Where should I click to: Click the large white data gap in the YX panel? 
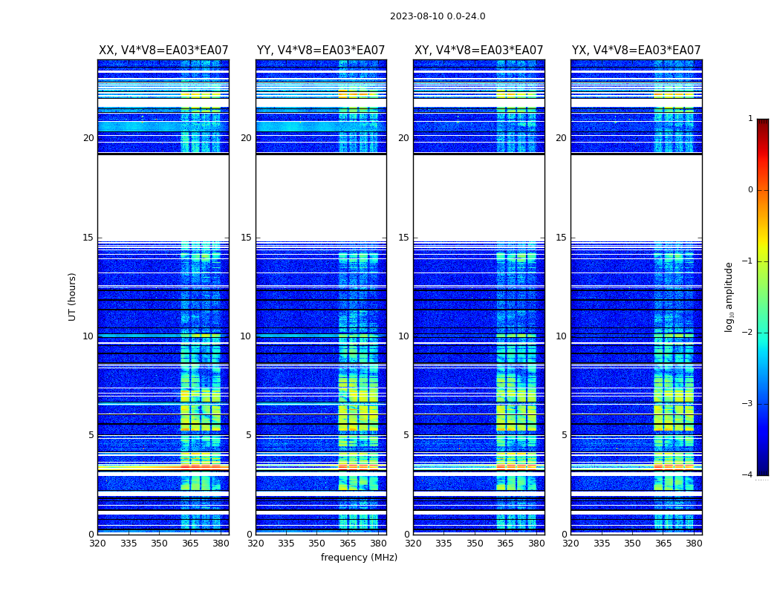(636, 198)
